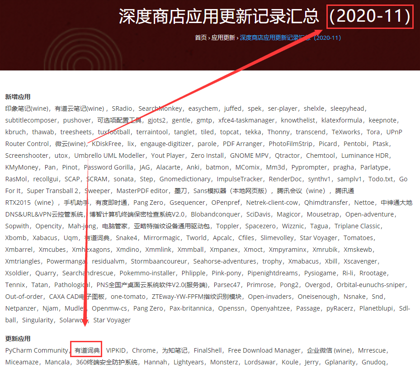Select the text SRadio
The image size is (420, 368).
click(x=122, y=109)
